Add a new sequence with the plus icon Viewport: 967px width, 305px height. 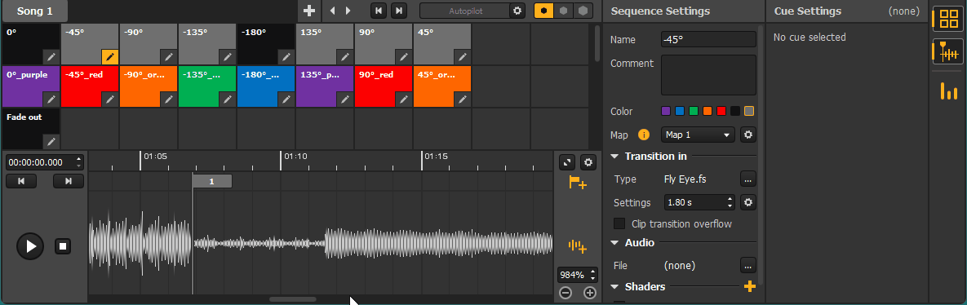(x=309, y=11)
